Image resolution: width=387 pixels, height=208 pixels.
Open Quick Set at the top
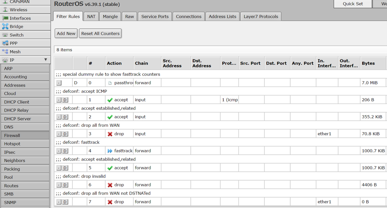(353, 4)
